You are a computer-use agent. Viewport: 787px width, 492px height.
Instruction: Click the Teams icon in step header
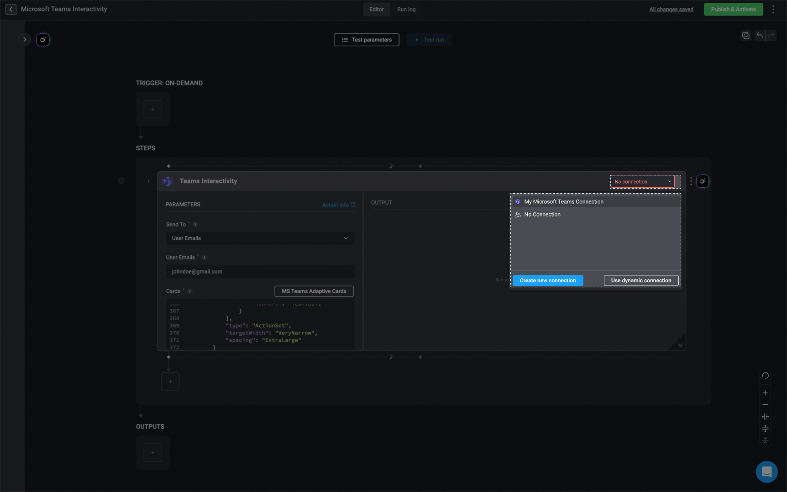pyautogui.click(x=168, y=181)
